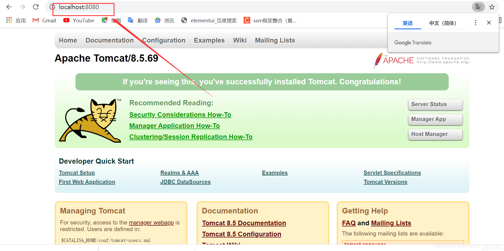Open Clustering/Session Replication How-To link
The image size is (504, 251).
(191, 137)
